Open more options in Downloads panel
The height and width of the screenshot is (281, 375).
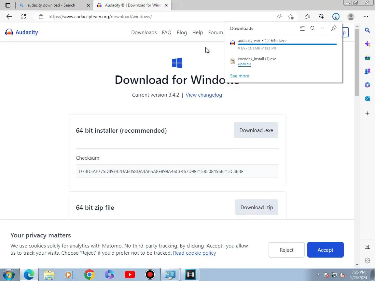click(x=323, y=28)
